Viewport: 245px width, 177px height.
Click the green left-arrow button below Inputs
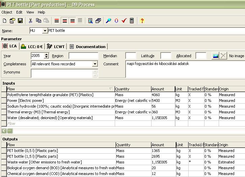(x=4, y=131)
